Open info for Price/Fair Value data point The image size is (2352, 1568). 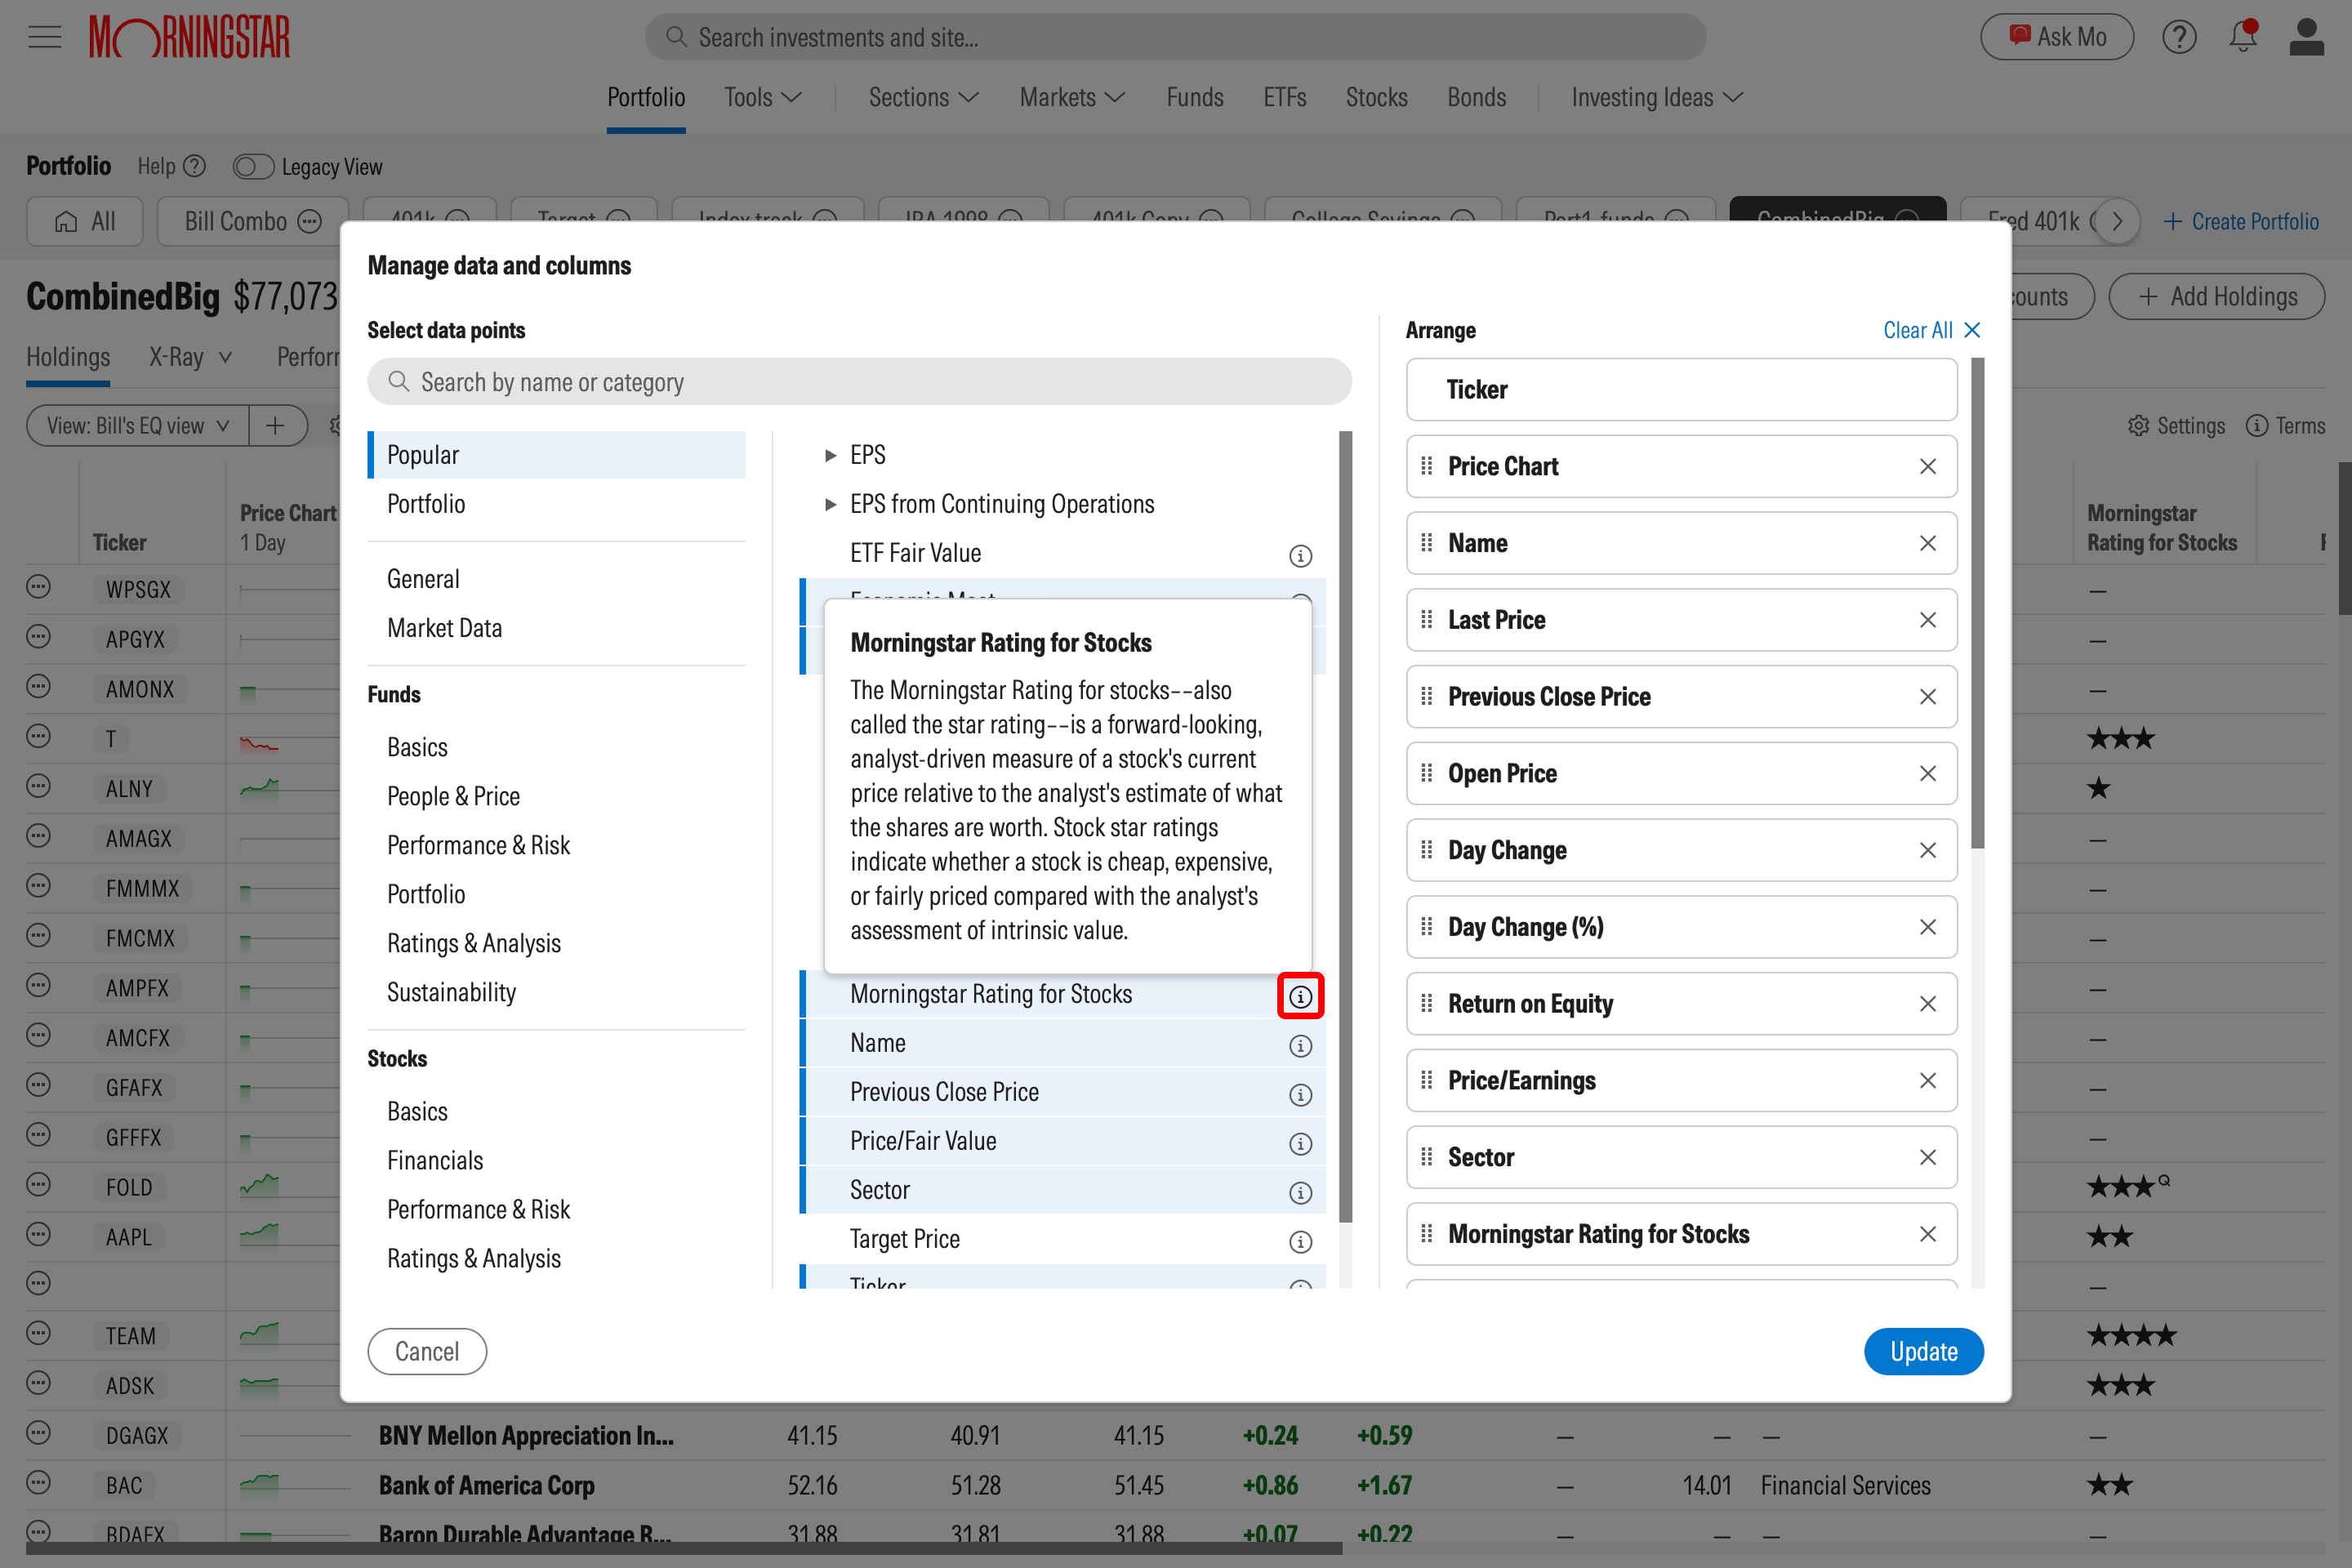pyautogui.click(x=1300, y=1143)
